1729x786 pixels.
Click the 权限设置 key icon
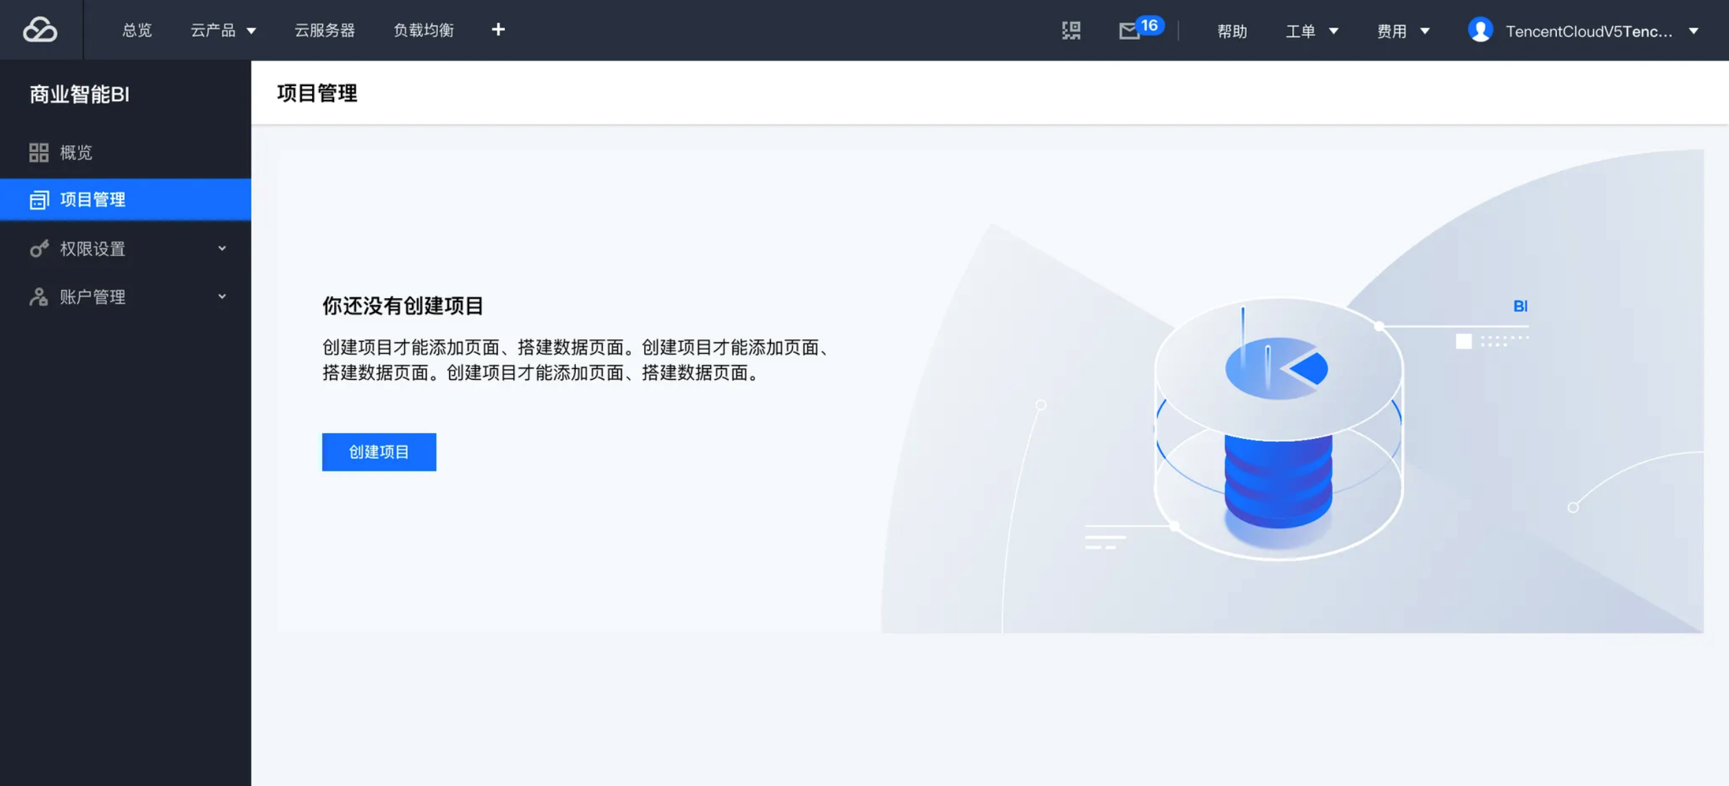39,248
